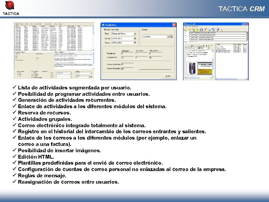Viewport: 269px width, 202px height.
Task: Select the Cliente tab in activities detail pane
Action: point(23,52)
